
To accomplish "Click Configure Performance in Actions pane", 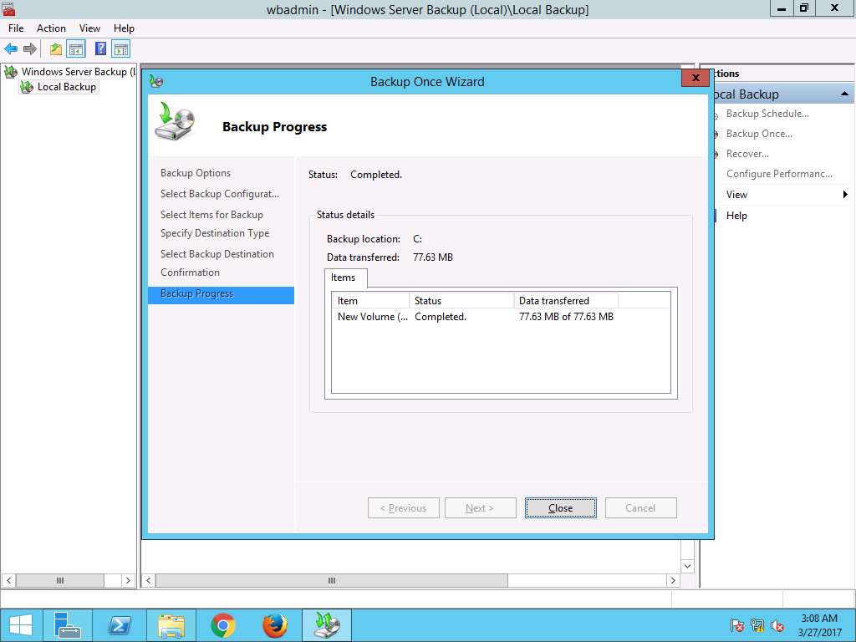I will [779, 174].
